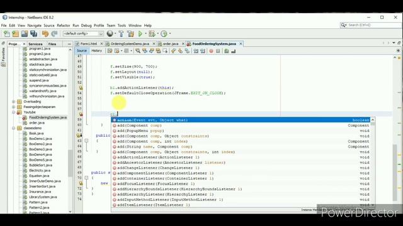Viewport: 403px width, 226px height.
Task: Expand the Overloading package node
Action: coord(14,102)
